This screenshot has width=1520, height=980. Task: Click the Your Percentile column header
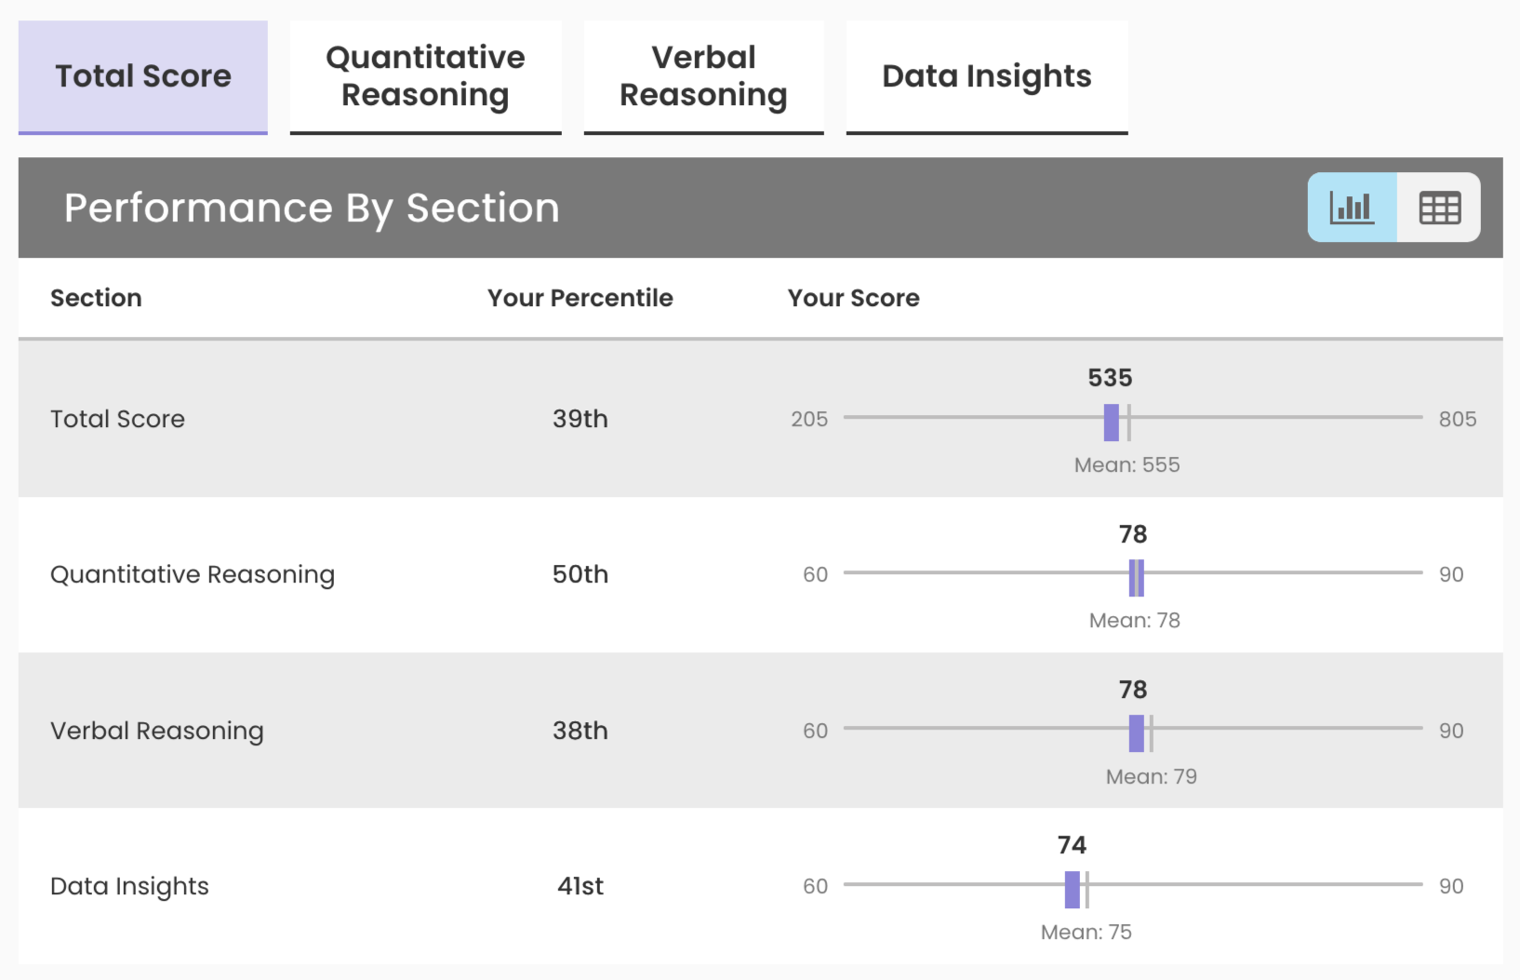click(580, 298)
